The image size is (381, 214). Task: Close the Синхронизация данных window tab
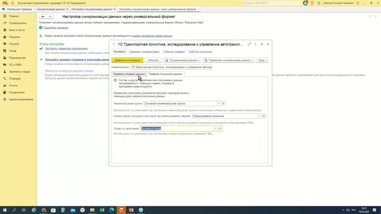67,10
